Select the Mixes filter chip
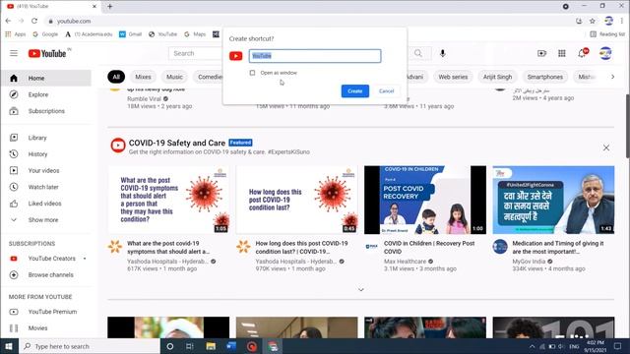630x354 pixels. point(143,77)
